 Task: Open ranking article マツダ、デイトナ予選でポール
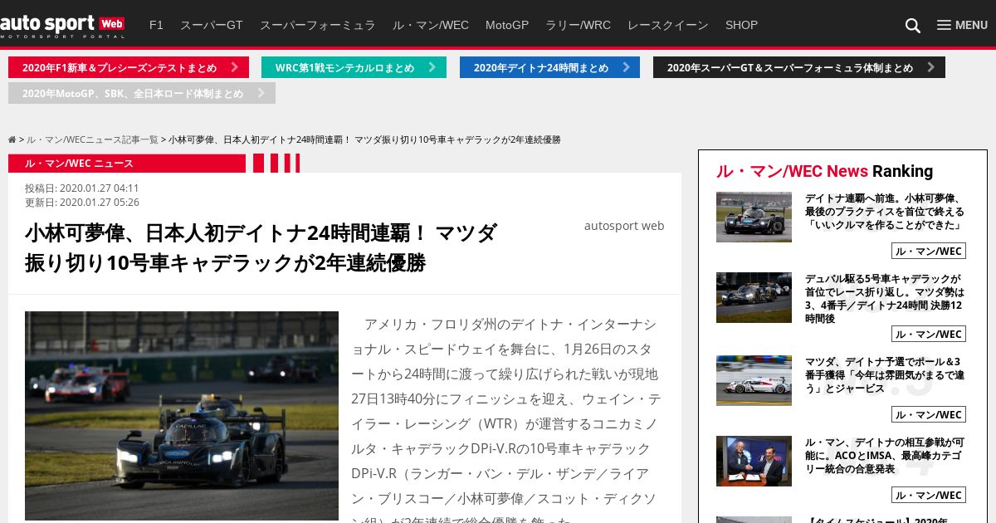click(885, 375)
